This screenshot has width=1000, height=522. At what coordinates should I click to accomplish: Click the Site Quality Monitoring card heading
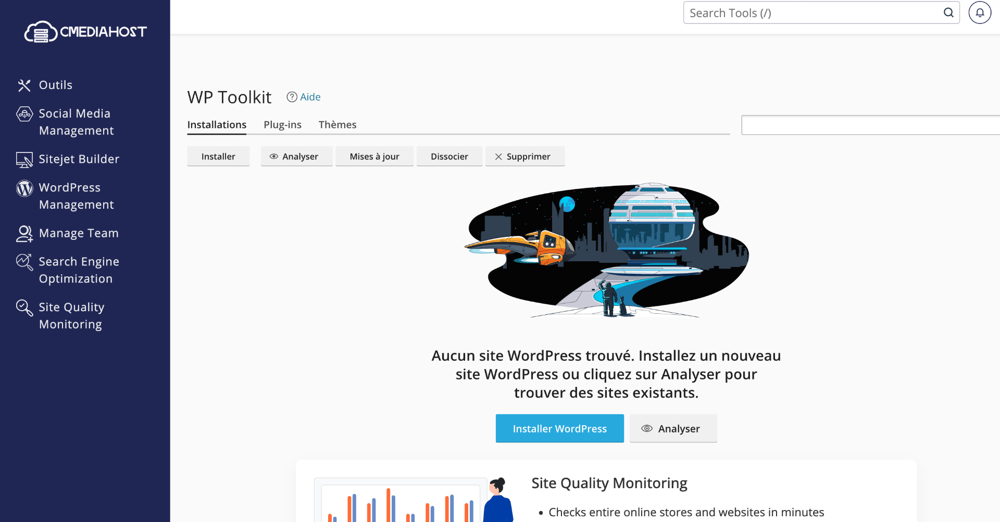[x=609, y=483]
